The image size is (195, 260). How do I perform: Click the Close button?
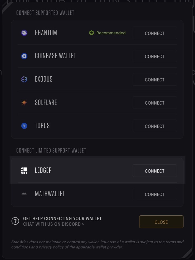(161, 222)
